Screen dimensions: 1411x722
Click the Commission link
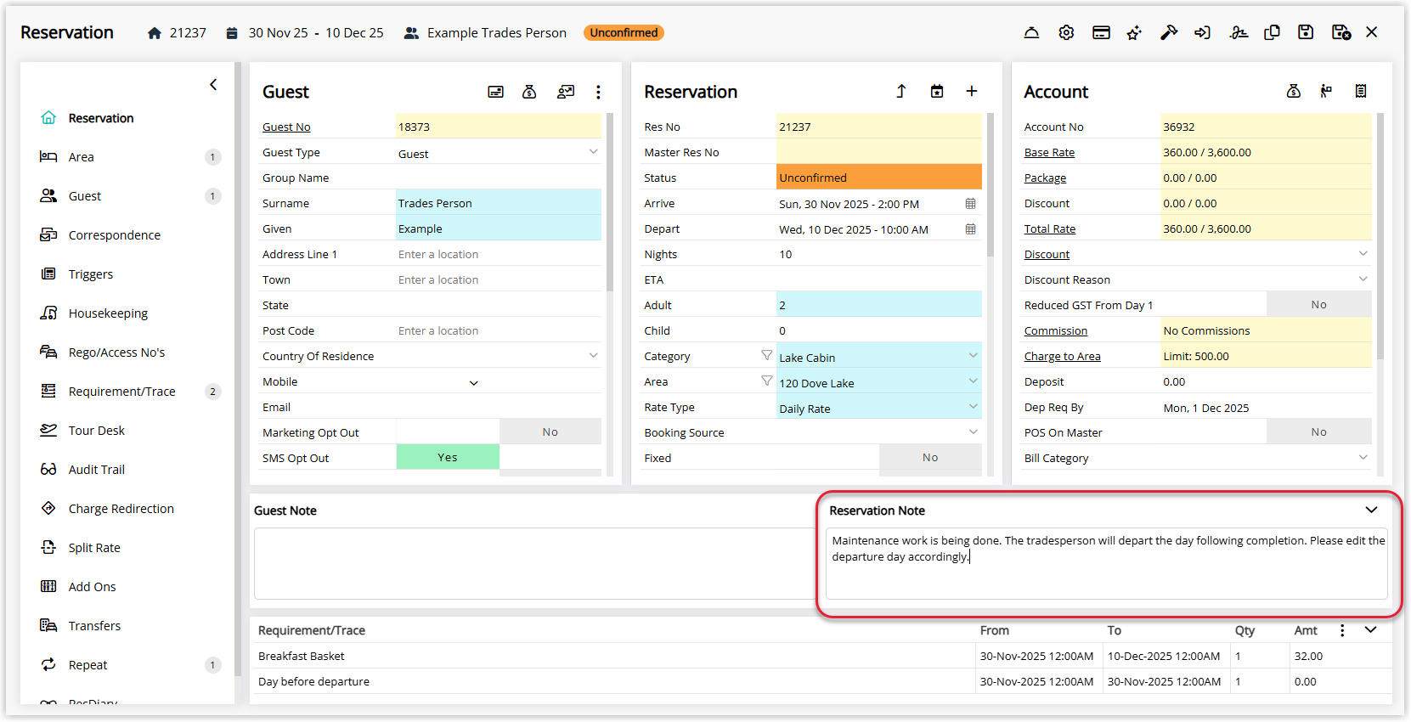coord(1056,330)
